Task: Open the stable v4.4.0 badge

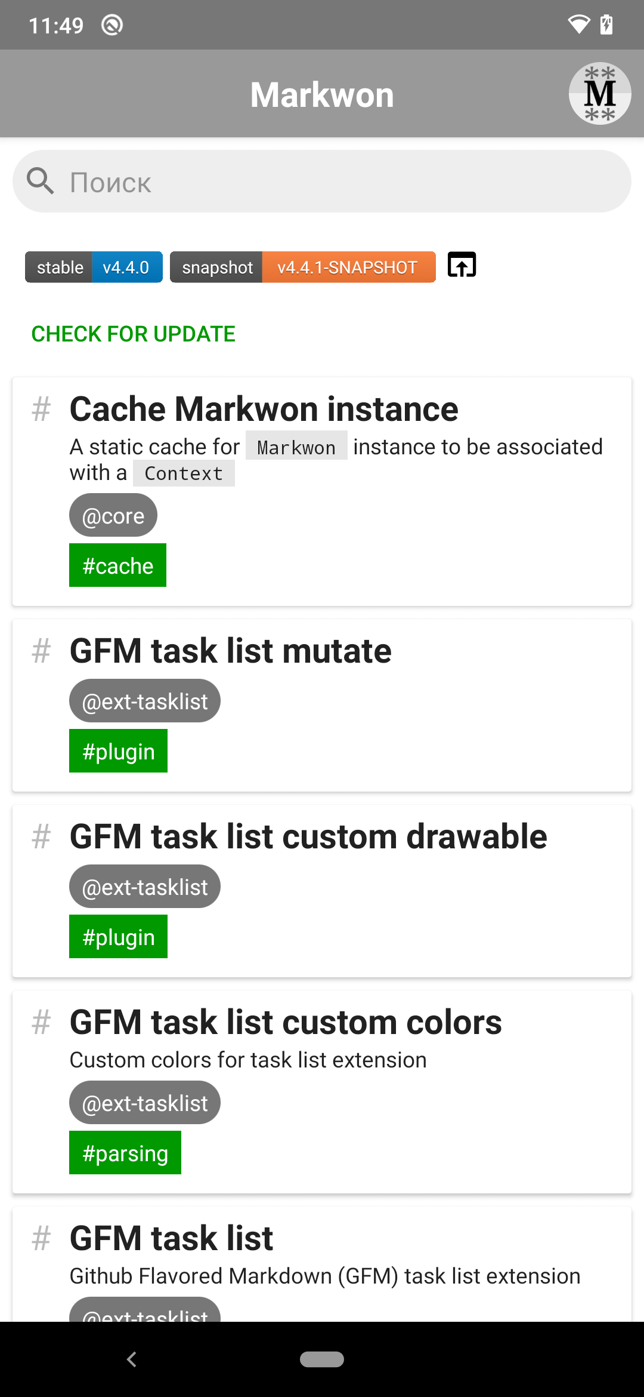Action: 94,267
